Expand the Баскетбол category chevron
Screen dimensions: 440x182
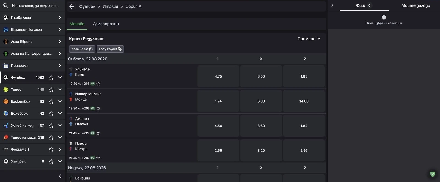point(60,101)
